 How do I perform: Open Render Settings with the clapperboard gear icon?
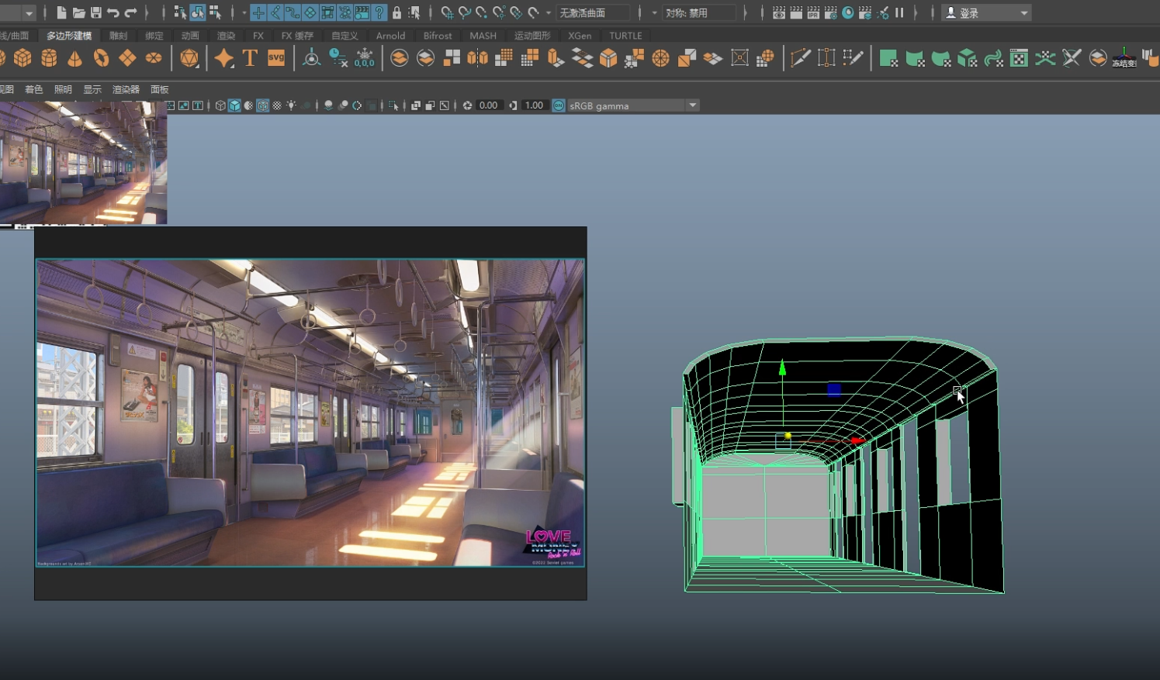tap(830, 12)
